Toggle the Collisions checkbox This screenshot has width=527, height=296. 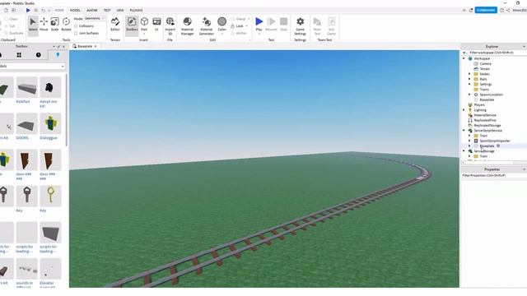pos(76,25)
